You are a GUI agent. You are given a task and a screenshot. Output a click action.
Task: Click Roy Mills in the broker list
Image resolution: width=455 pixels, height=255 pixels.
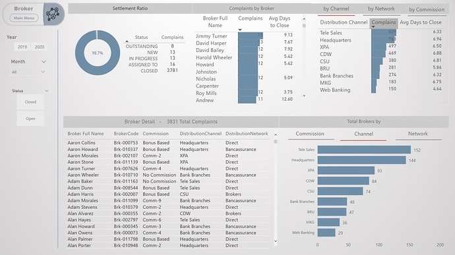click(206, 93)
